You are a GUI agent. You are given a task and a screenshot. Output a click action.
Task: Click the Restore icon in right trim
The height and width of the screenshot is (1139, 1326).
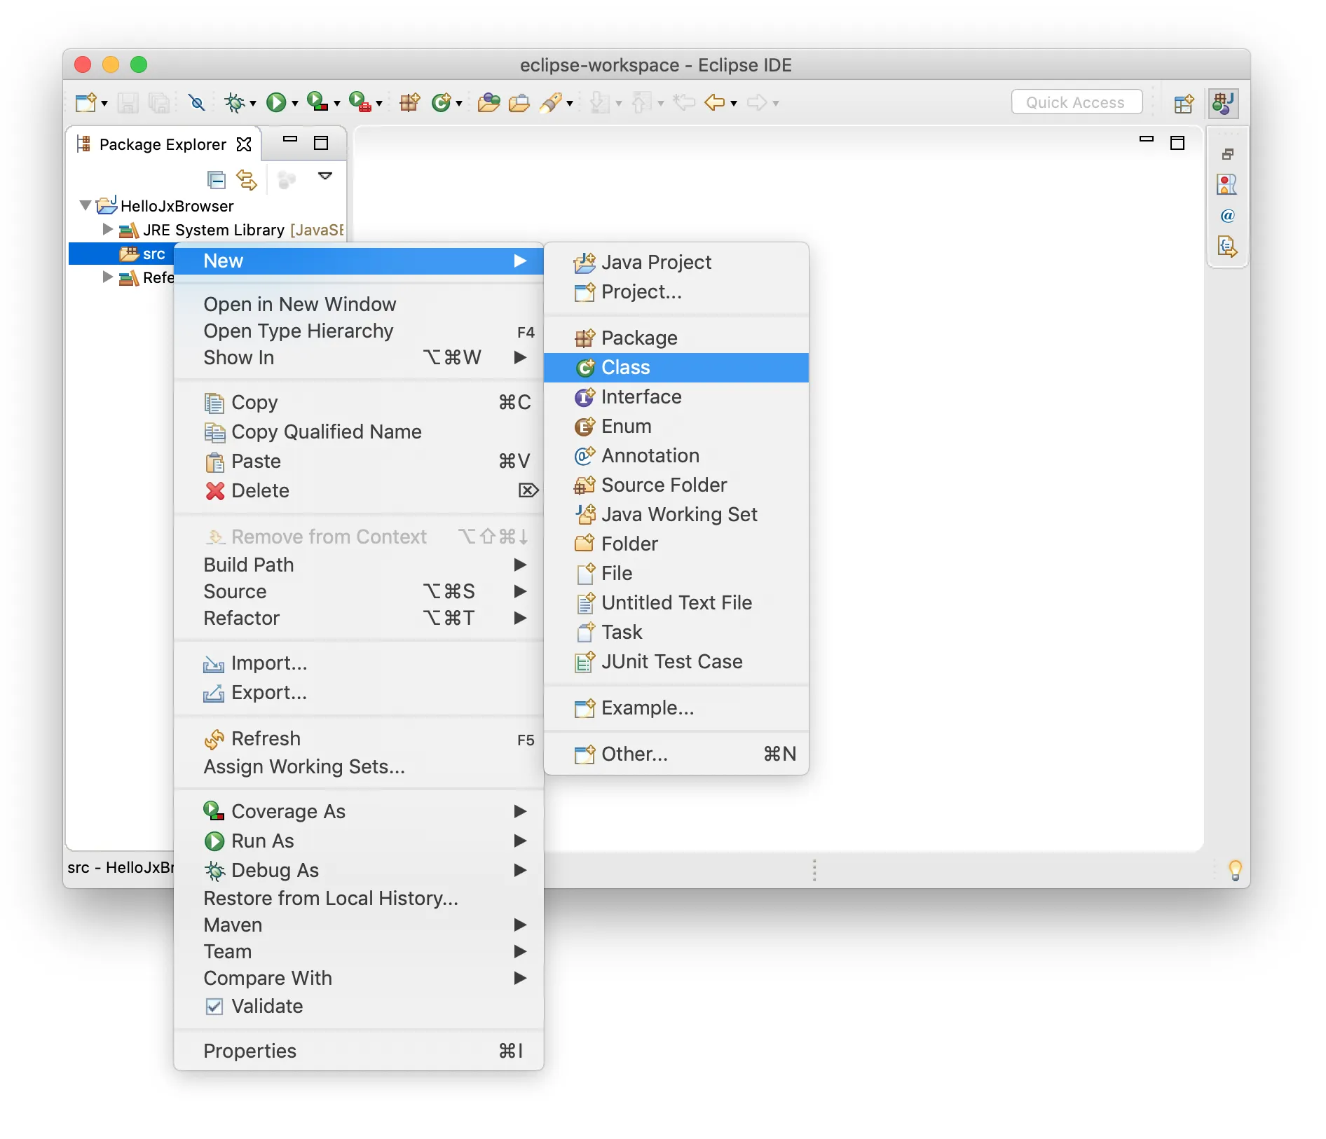click(x=1228, y=154)
